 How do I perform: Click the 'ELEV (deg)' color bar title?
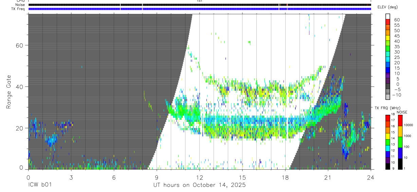pyautogui.click(x=388, y=7)
